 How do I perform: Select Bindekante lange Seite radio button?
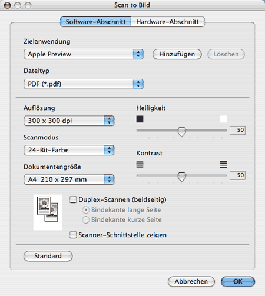coord(86,210)
